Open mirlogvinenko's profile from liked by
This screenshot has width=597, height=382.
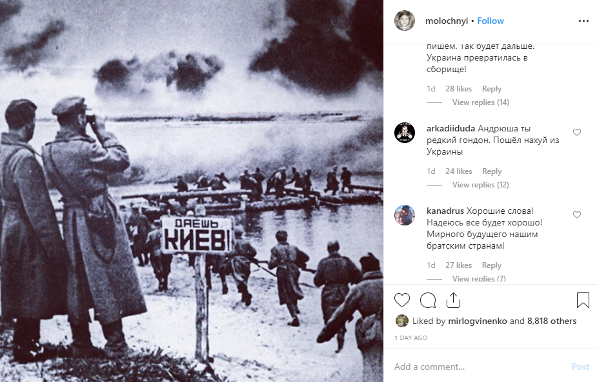coord(478,321)
